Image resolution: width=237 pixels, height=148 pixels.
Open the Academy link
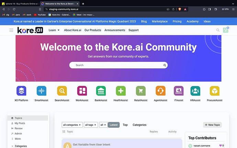click(193, 21)
